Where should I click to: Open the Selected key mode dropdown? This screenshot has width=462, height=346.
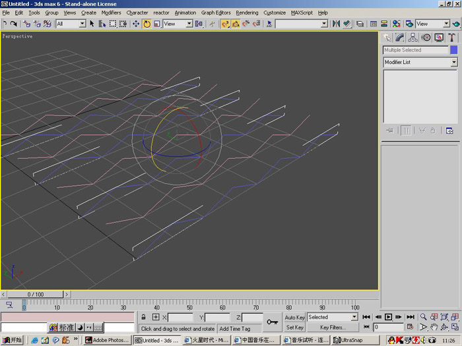click(x=333, y=317)
